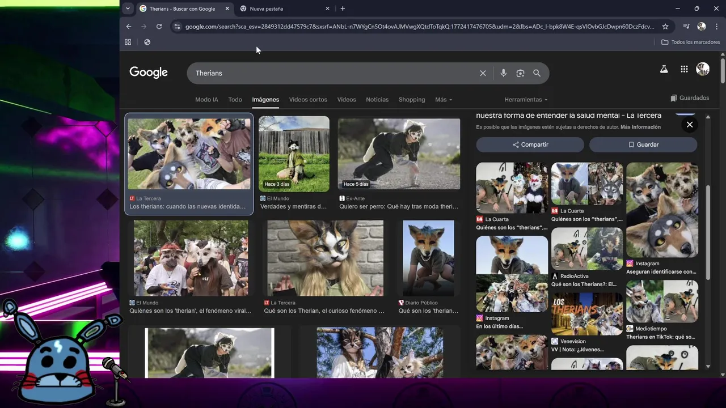Open the RadioActiva 'Qué son los Therians?' related image
This screenshot has height=408, width=726.
[587, 249]
